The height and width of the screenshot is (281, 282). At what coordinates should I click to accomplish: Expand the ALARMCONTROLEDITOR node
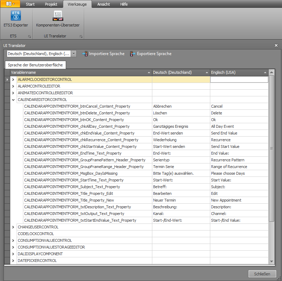pyautogui.click(x=13, y=86)
